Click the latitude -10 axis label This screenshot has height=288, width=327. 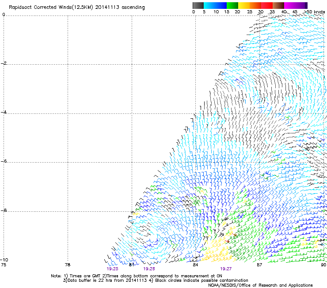point(4,260)
